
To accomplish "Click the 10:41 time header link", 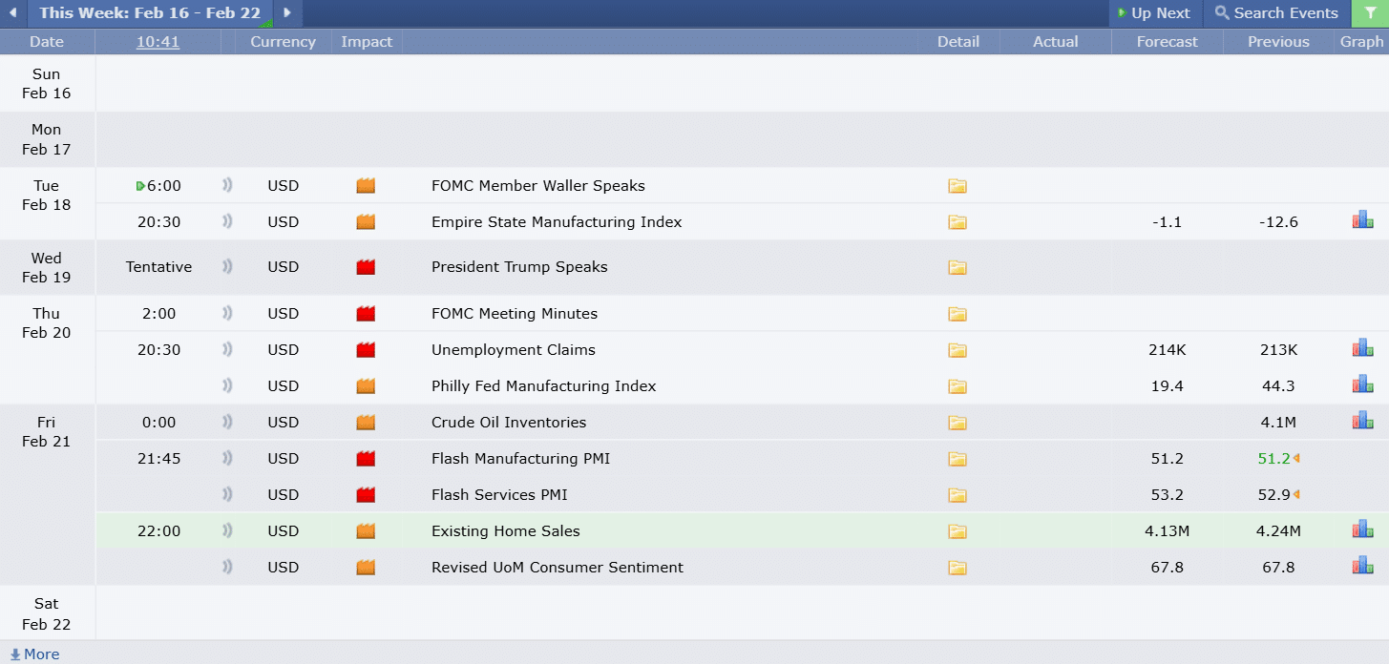I will (158, 42).
